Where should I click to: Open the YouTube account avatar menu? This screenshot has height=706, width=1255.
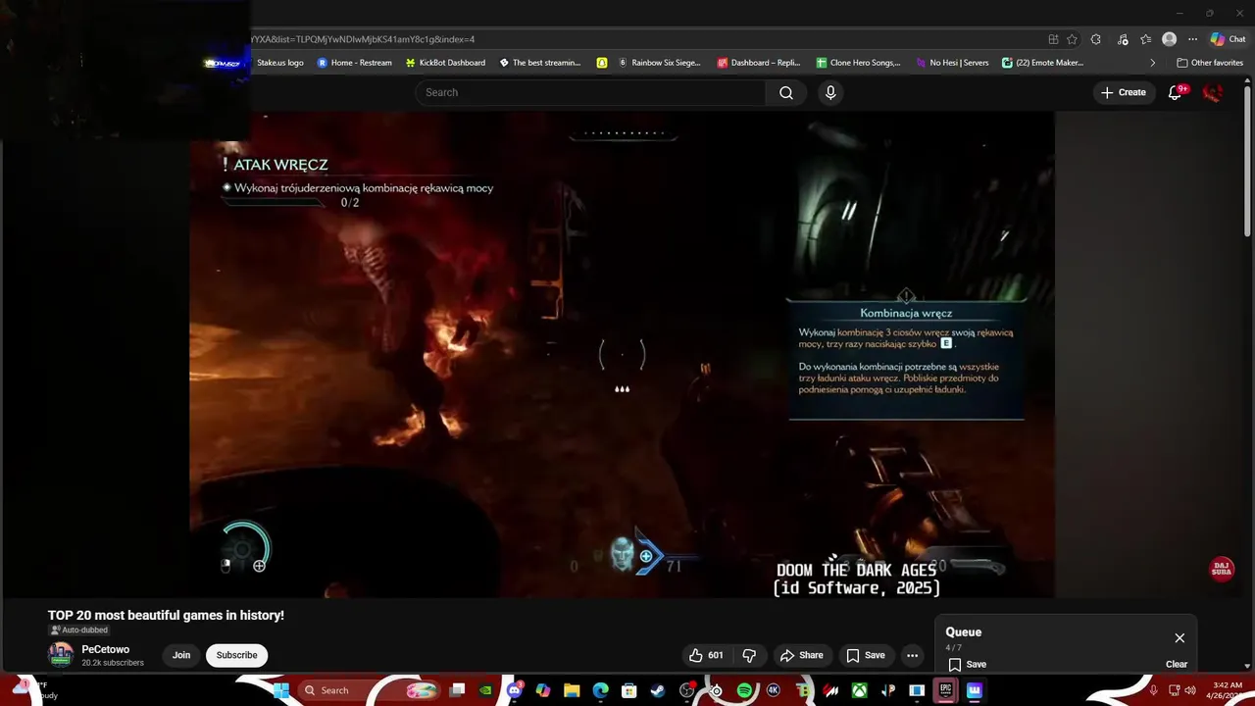pyautogui.click(x=1213, y=92)
